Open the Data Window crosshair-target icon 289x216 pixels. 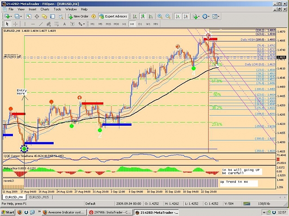coord(37,16)
